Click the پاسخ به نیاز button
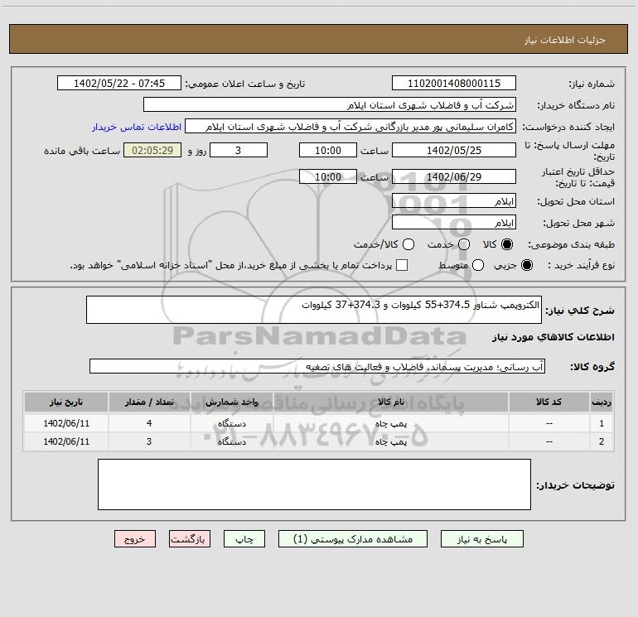The width and height of the screenshot is (638, 617). [x=481, y=539]
